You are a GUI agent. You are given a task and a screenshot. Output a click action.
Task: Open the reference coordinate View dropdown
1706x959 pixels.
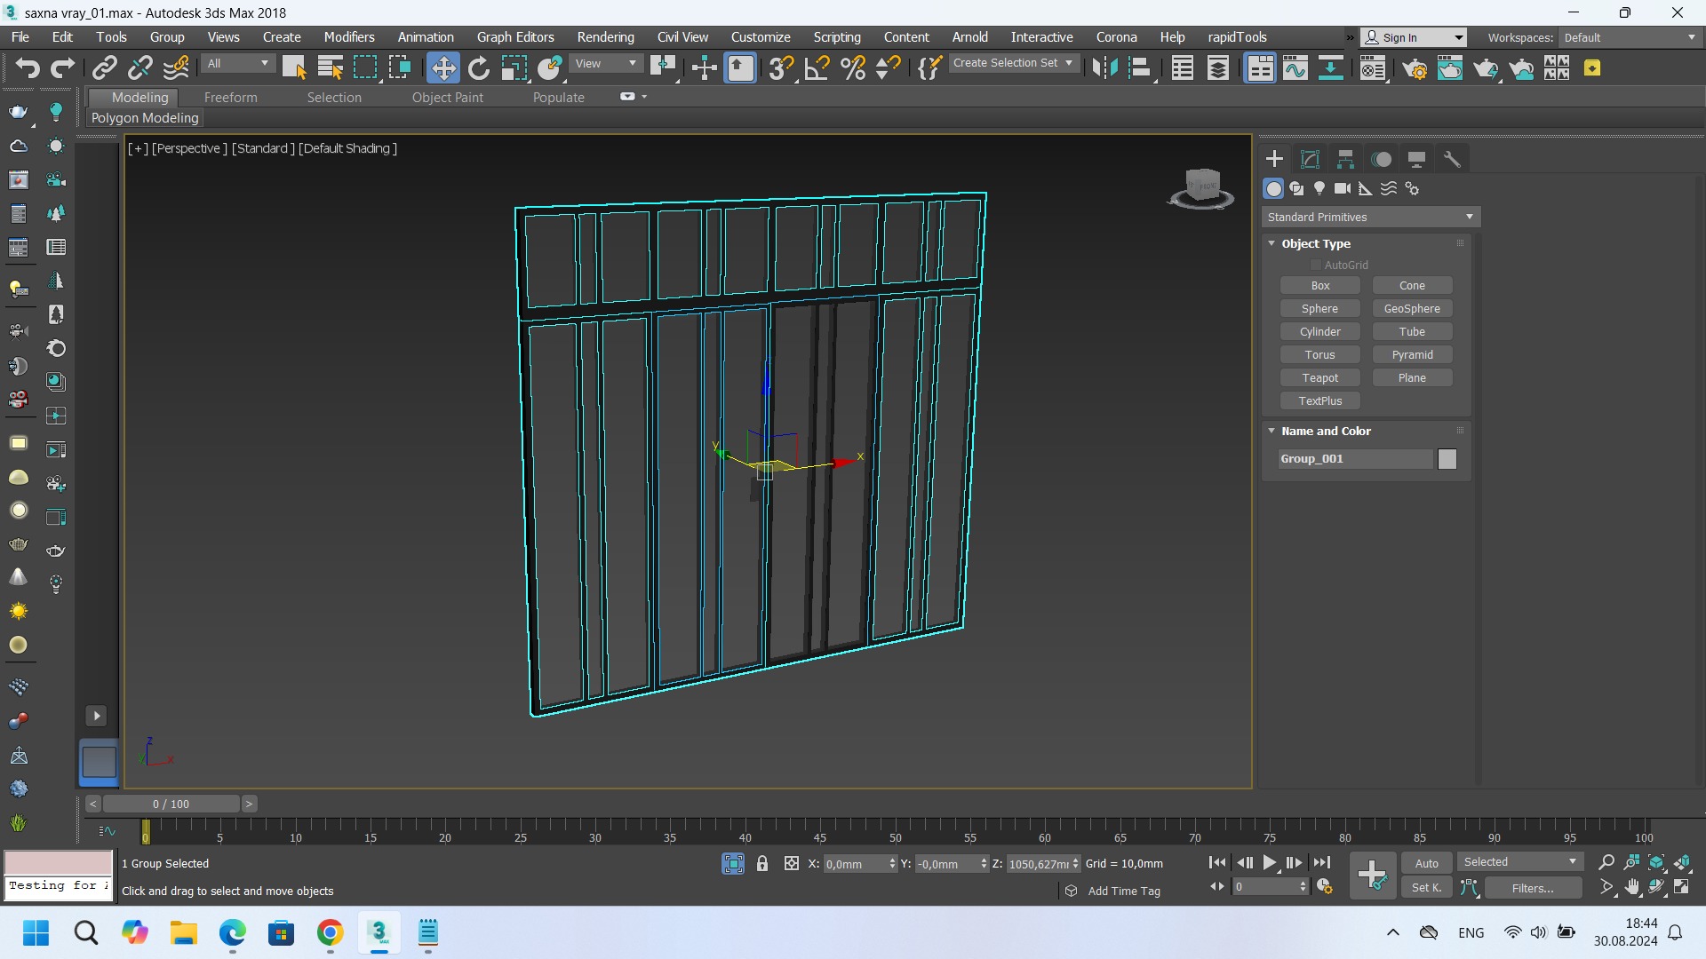pos(606,63)
